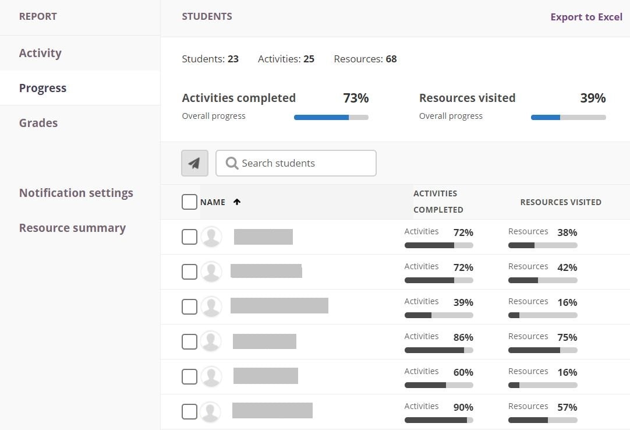Image resolution: width=630 pixels, height=430 pixels.
Task: Click the magnifier icon in search box
Action: [232, 163]
